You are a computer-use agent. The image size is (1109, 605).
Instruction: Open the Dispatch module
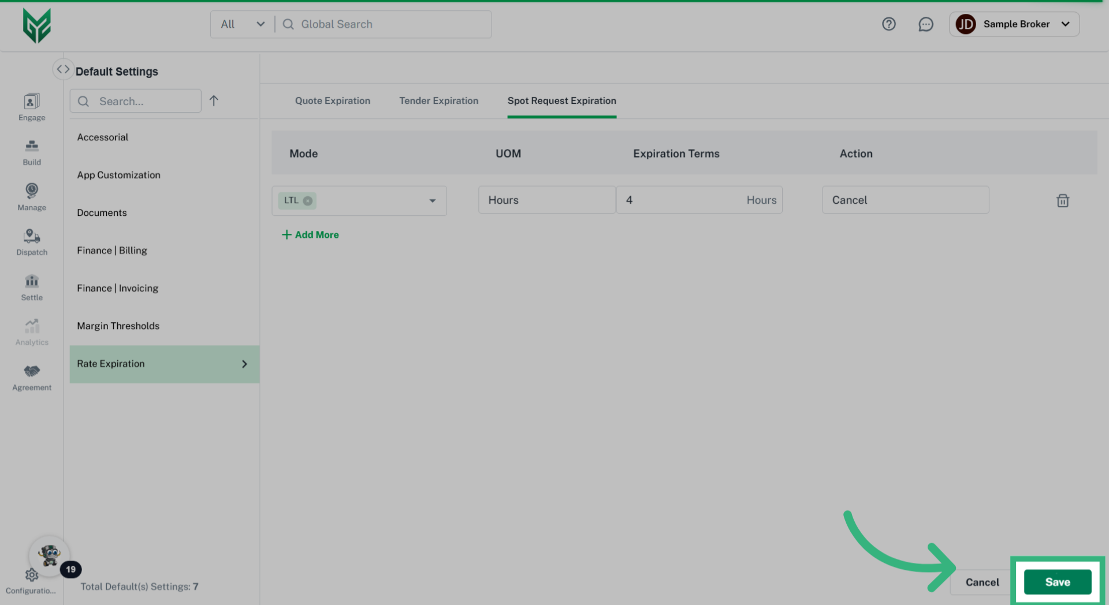tap(32, 242)
